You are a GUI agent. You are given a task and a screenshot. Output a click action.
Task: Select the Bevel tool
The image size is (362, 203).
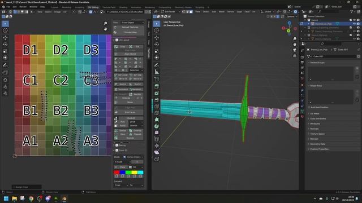point(157,100)
